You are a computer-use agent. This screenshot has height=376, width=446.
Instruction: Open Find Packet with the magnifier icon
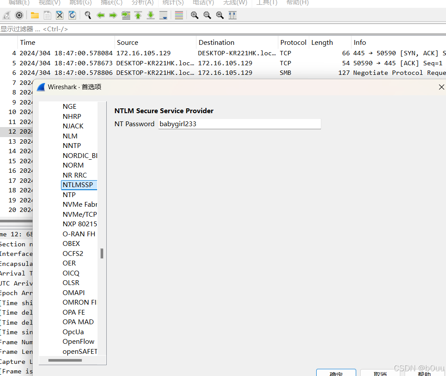pos(88,15)
